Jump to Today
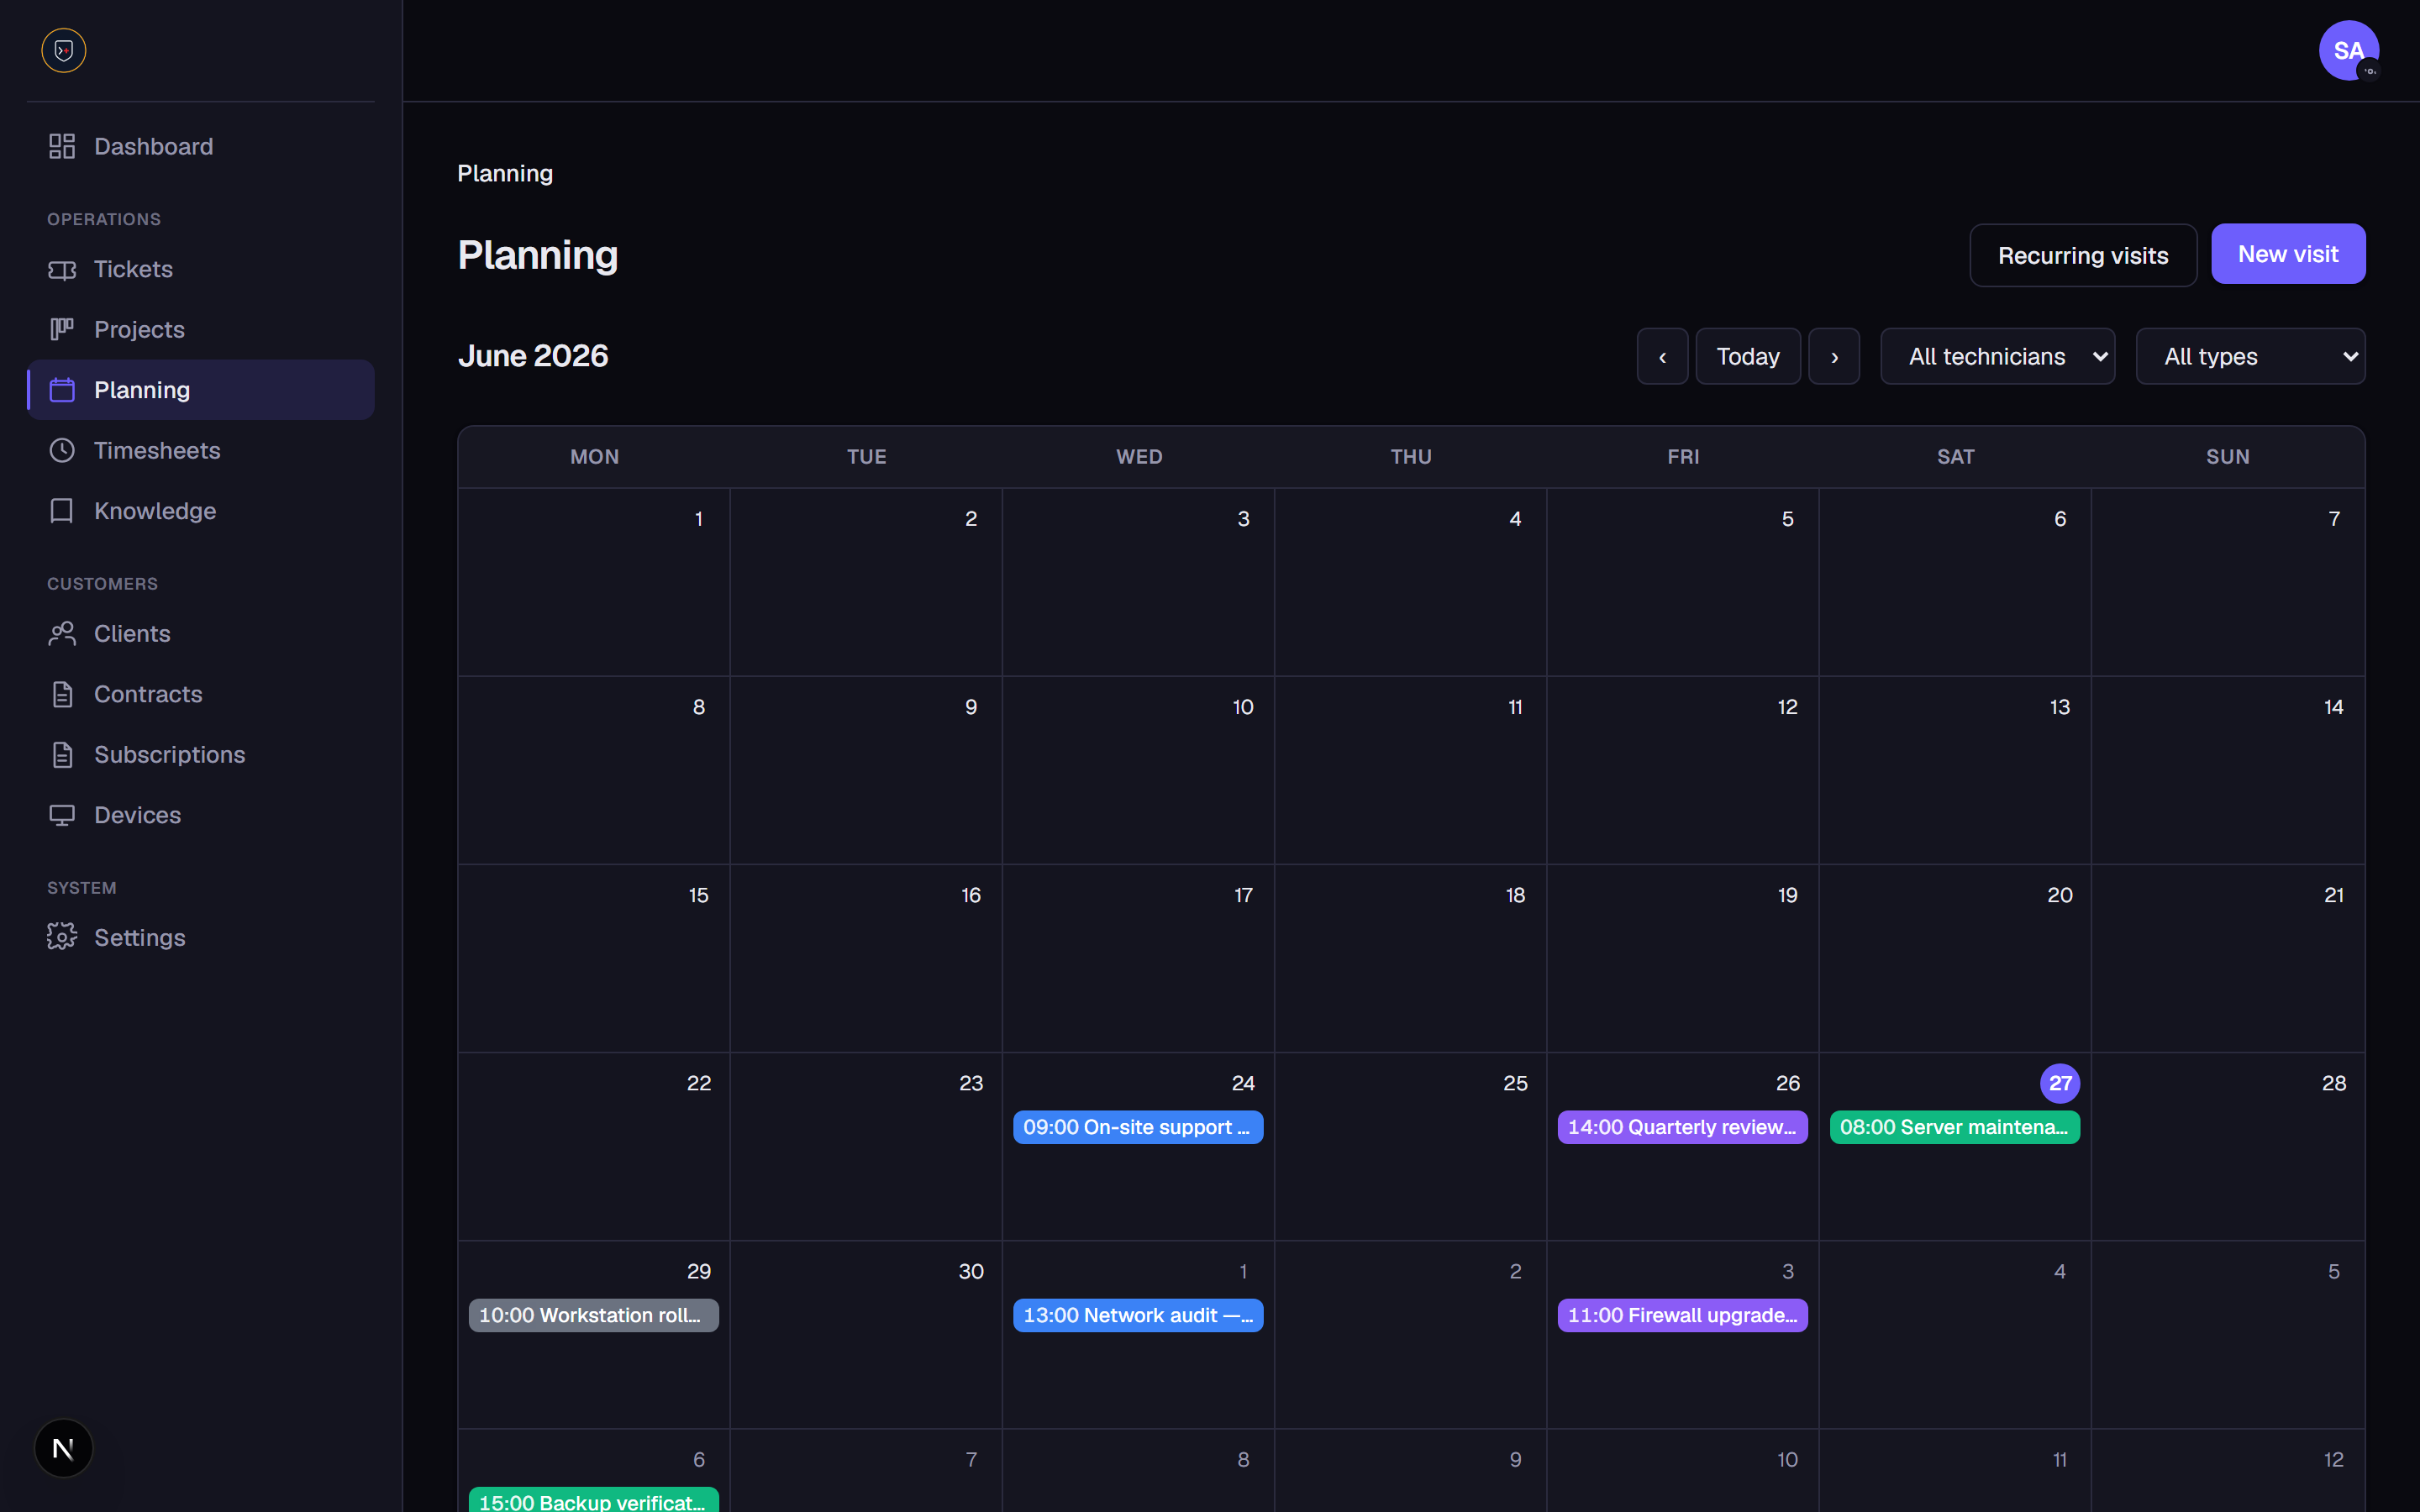 (x=1748, y=356)
